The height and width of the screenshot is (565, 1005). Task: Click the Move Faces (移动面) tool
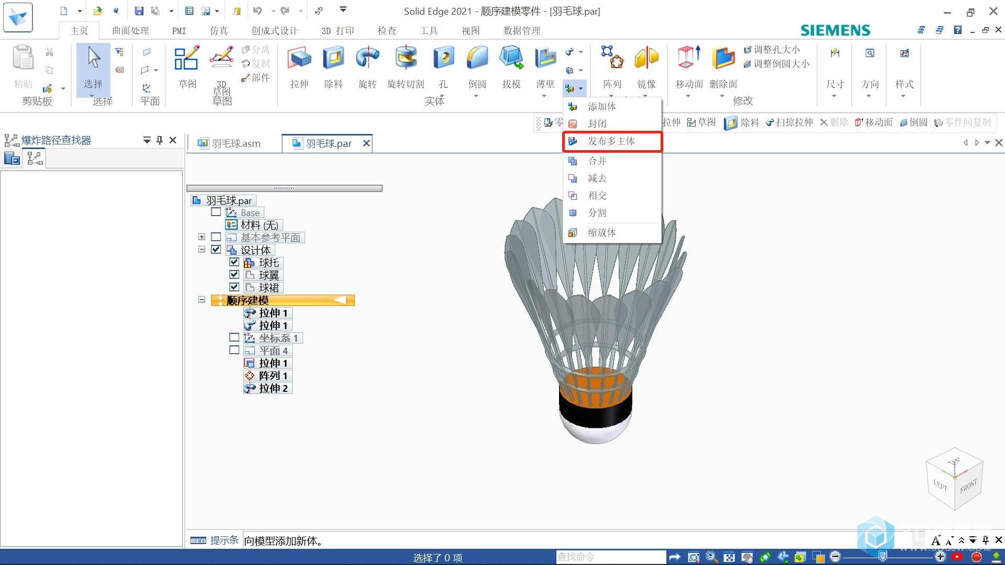[x=689, y=58]
